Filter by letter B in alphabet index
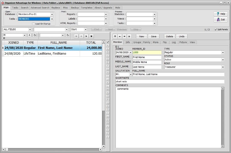231x153 pixels. 108,53
